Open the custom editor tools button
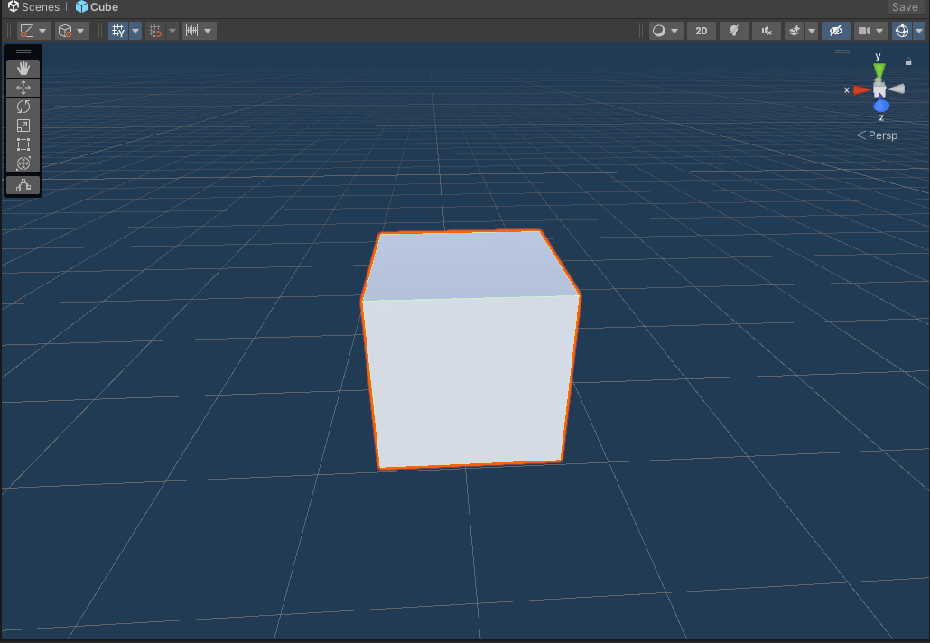930x643 pixels. coord(23,186)
